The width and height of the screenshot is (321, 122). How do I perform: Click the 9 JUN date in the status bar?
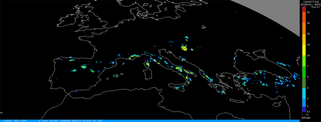coord(44,121)
